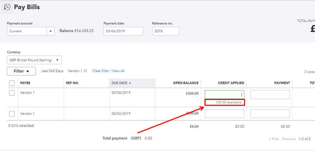Click the 1-2 of 2 pagination count

pos(305,139)
